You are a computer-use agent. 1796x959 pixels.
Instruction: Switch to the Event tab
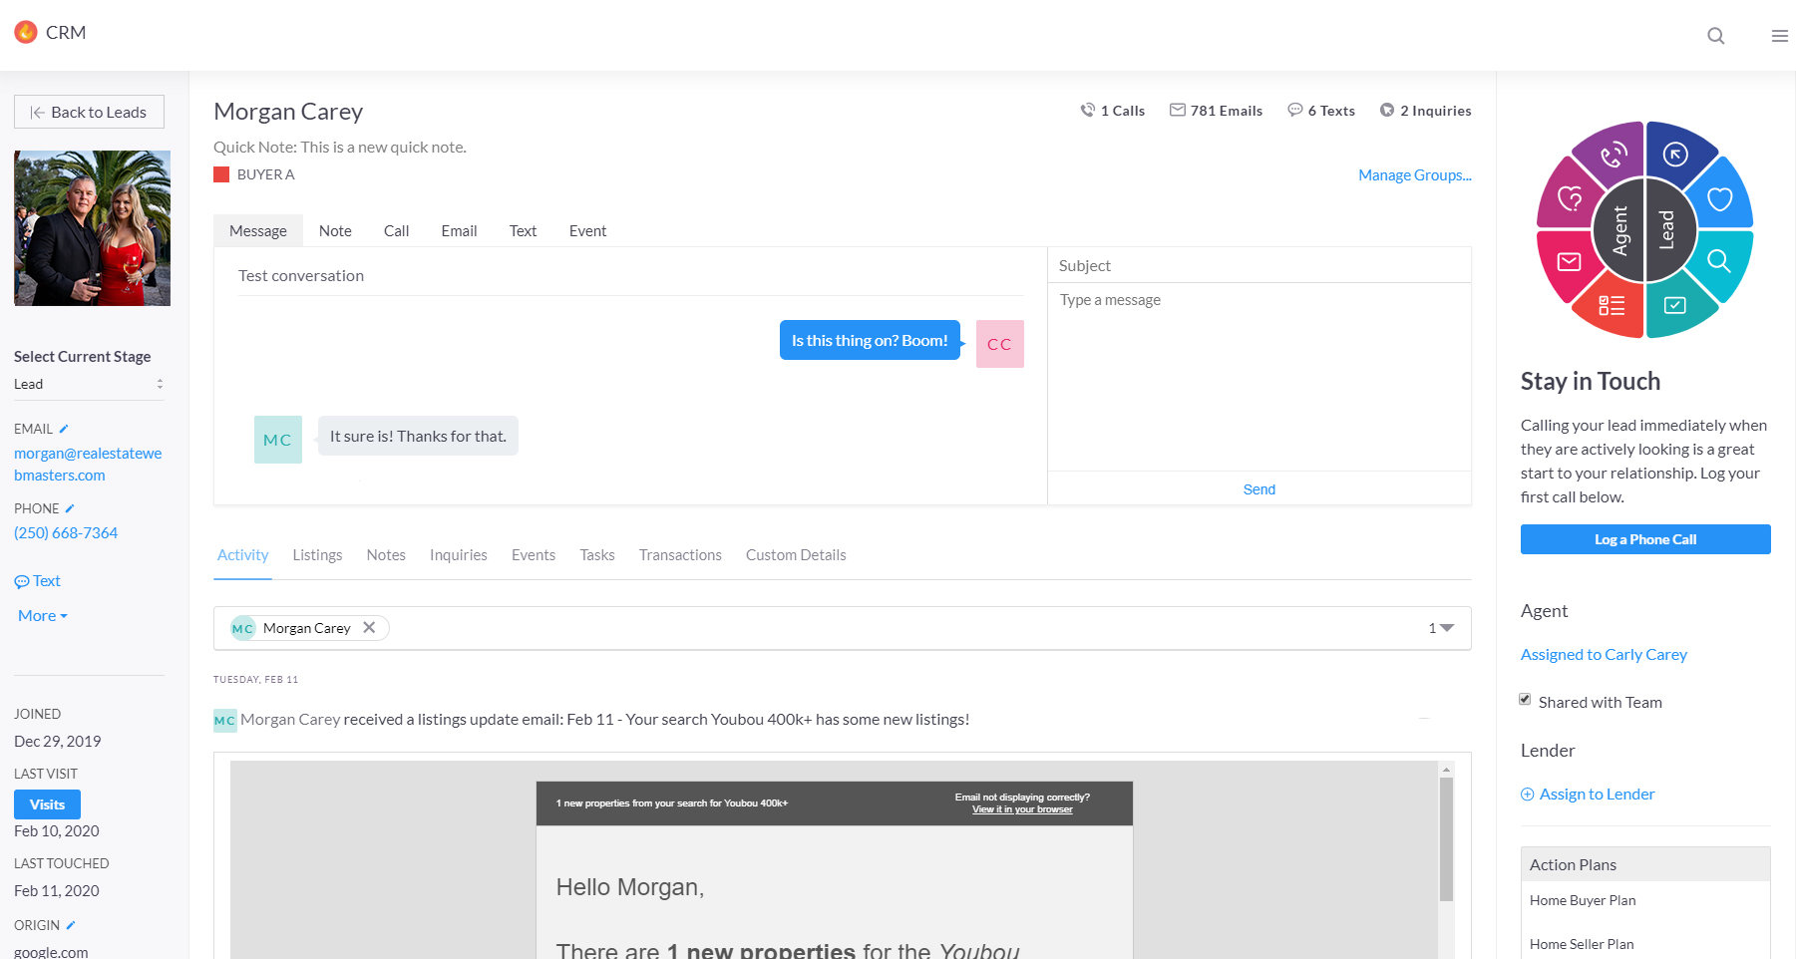coord(587,230)
